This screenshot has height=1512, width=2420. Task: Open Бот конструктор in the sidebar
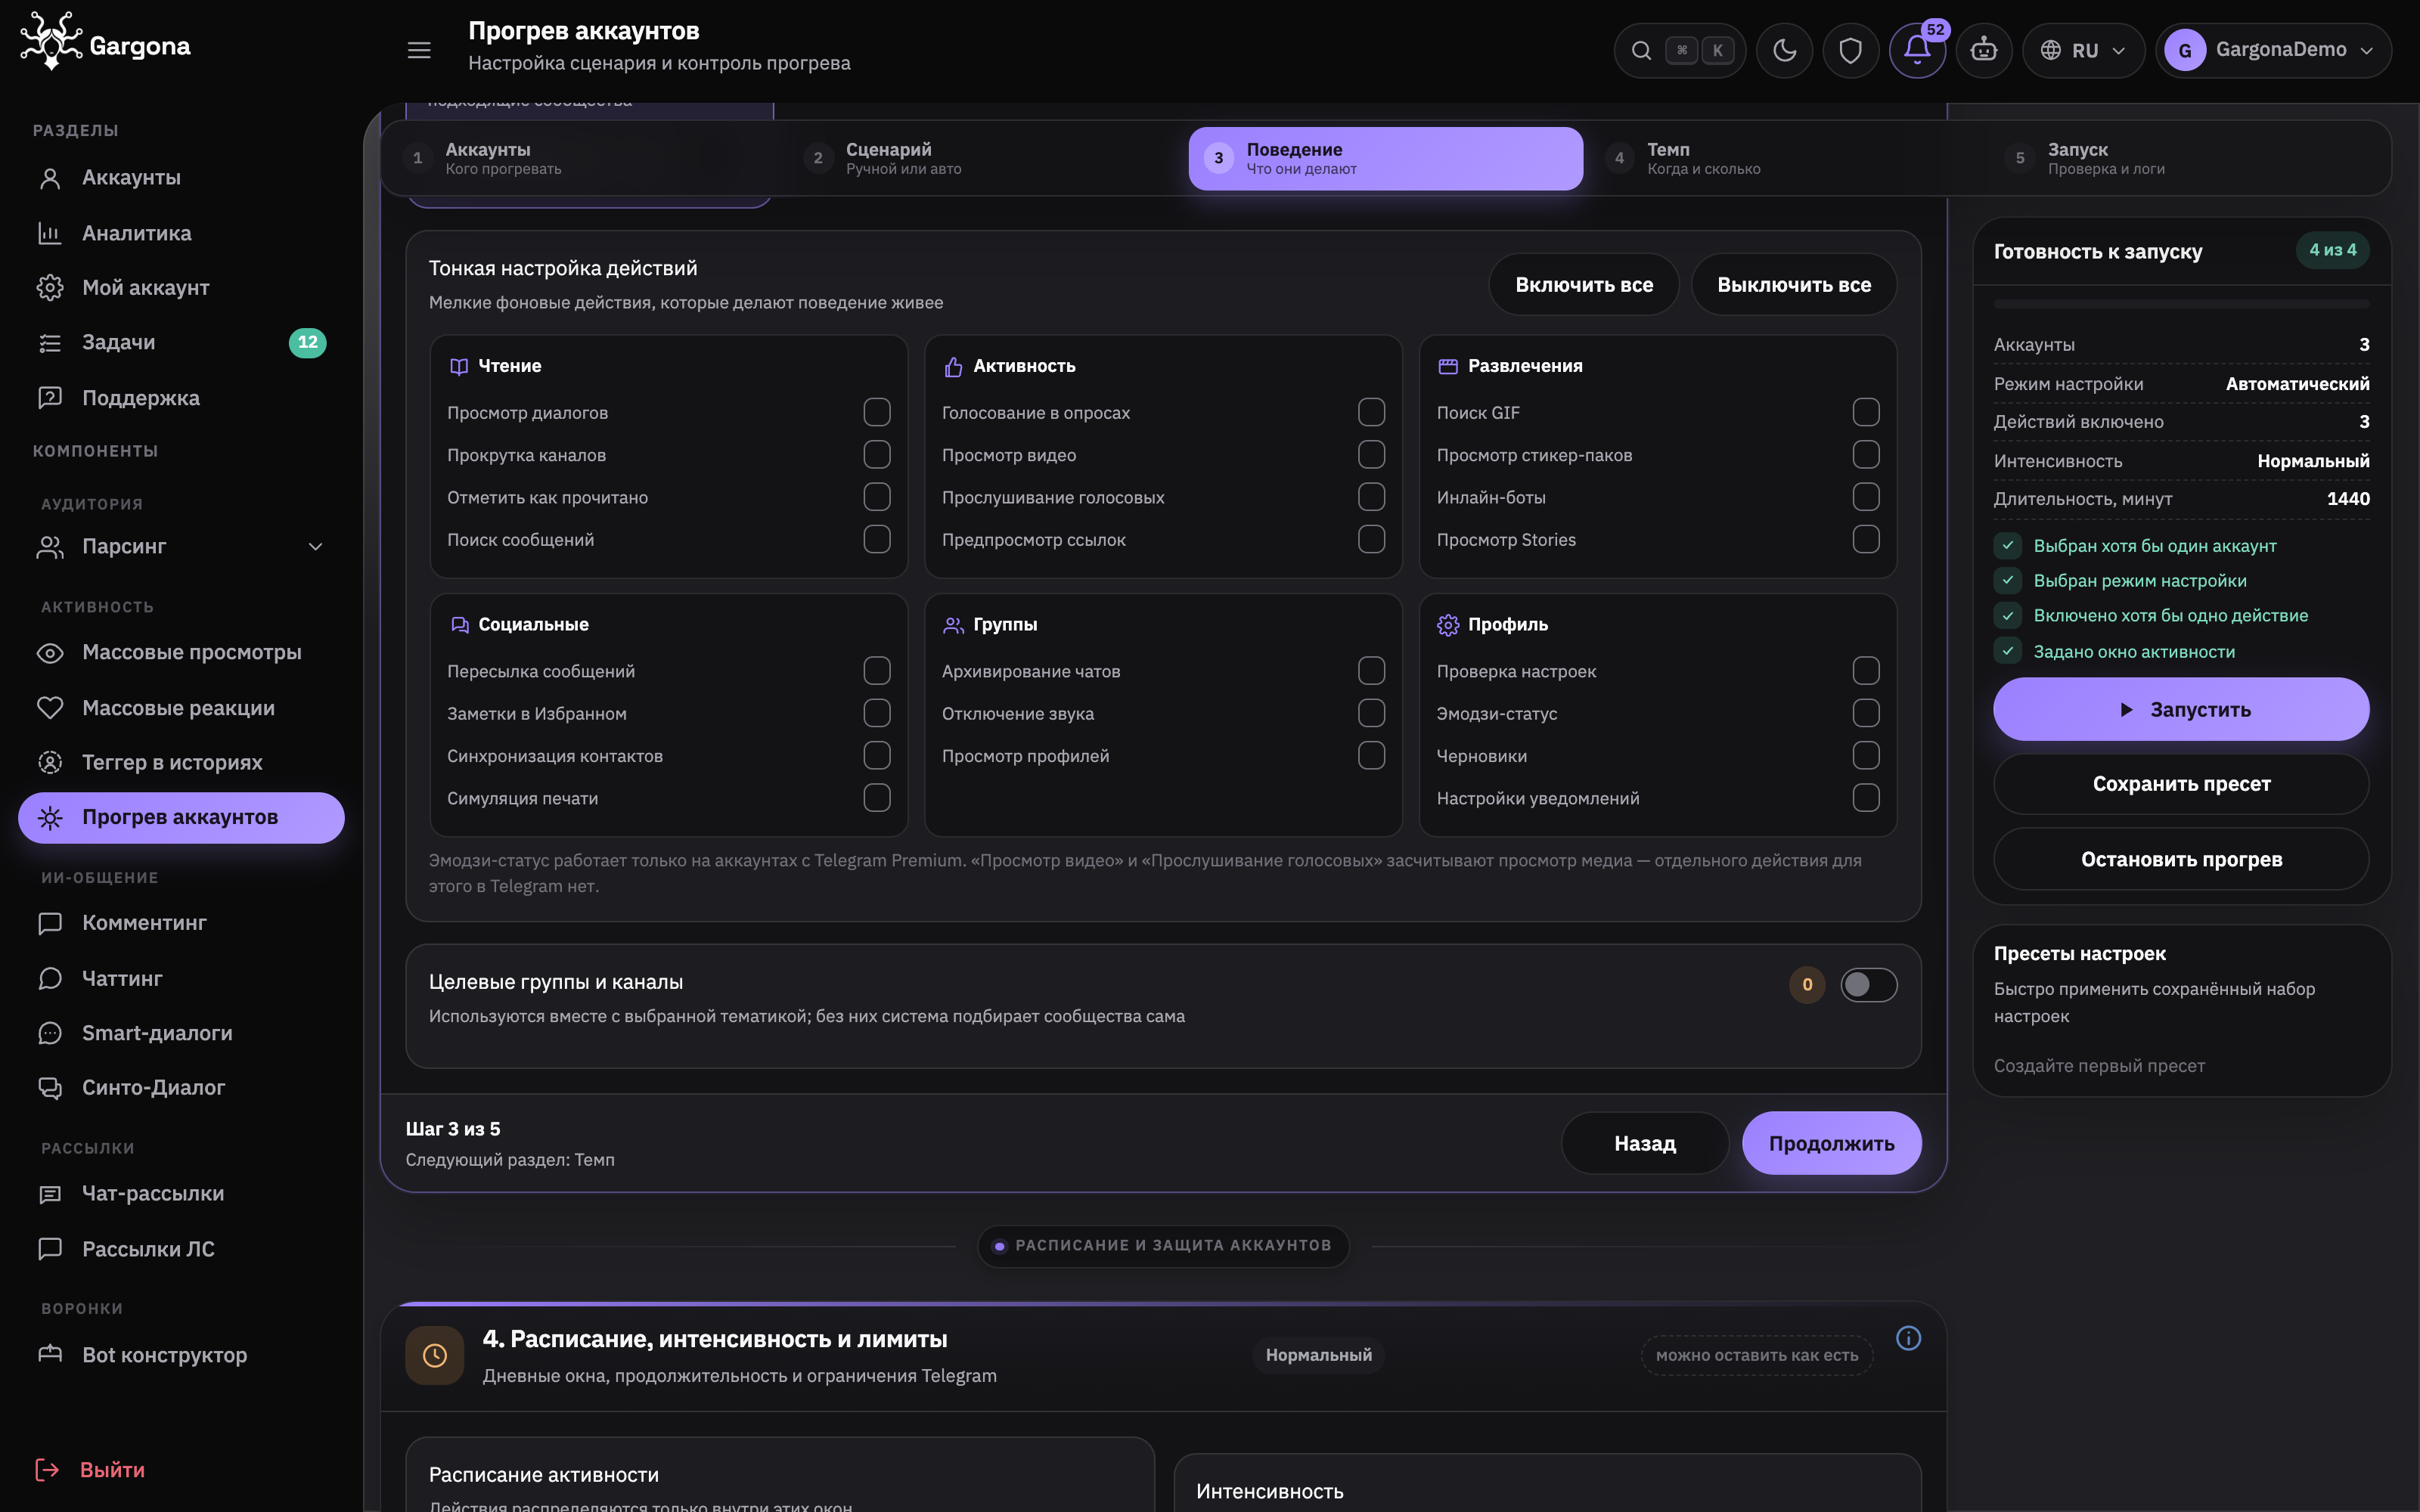181,1355
